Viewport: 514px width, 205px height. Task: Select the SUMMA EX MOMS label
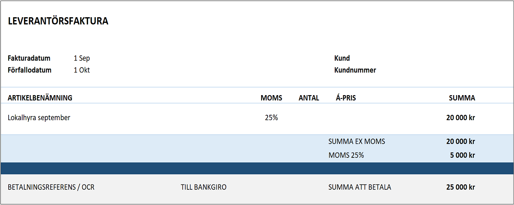click(357, 142)
